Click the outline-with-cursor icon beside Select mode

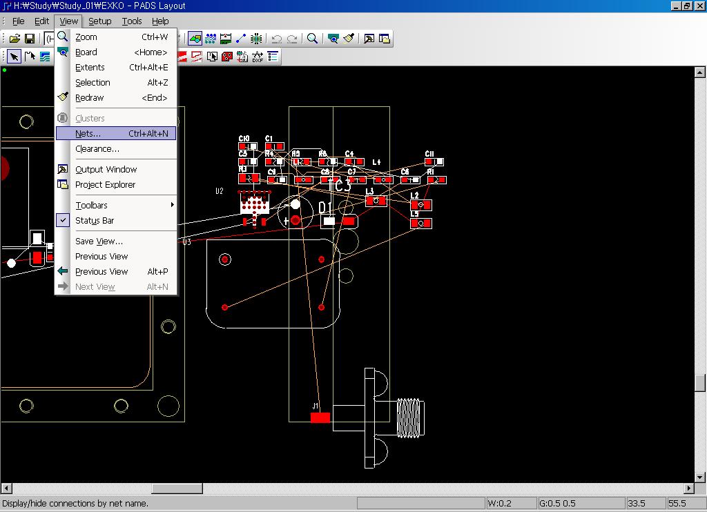click(x=30, y=57)
